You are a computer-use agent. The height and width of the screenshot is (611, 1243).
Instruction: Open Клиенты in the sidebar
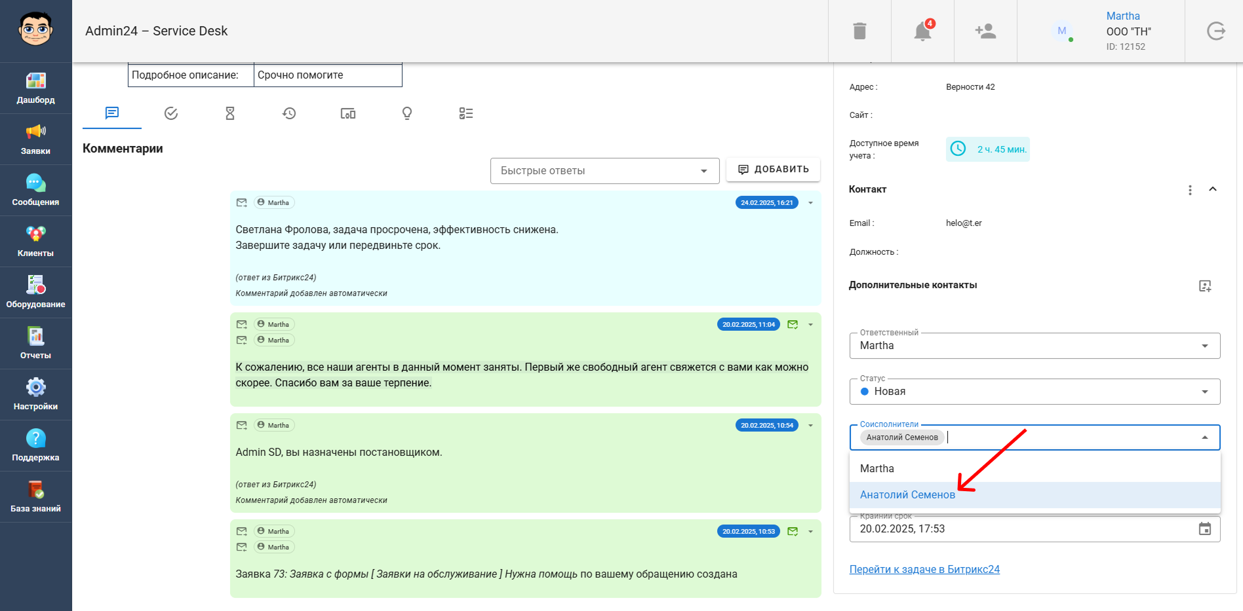(36, 242)
